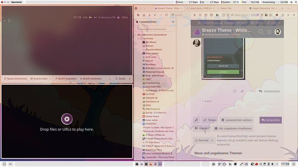This screenshot has height=167, width=298.
Task: Open the application launcher grid icon
Action: pos(4,164)
